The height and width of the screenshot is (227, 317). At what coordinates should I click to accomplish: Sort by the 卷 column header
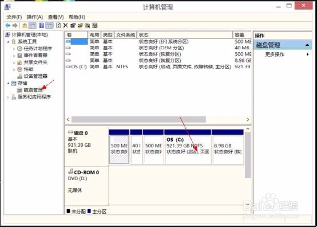(x=77, y=35)
